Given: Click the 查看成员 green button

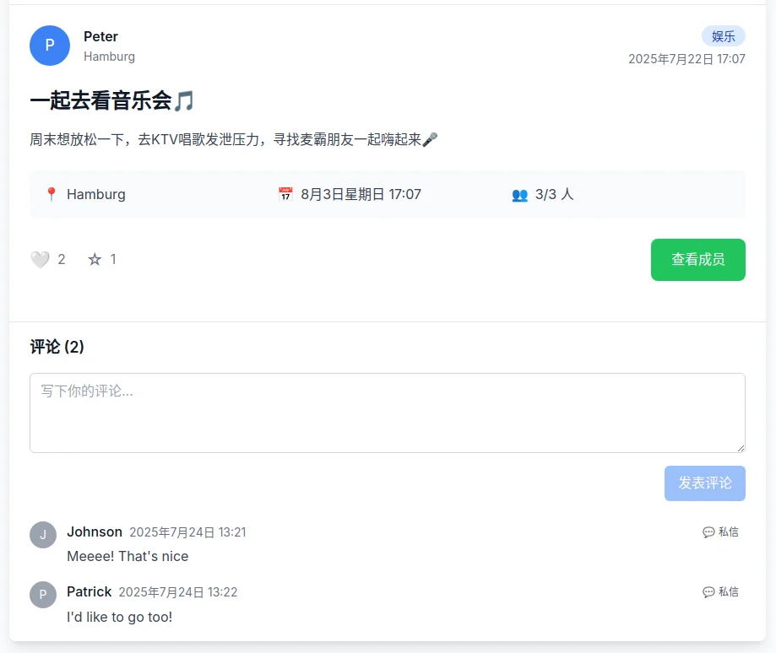Looking at the screenshot, I should click(697, 260).
